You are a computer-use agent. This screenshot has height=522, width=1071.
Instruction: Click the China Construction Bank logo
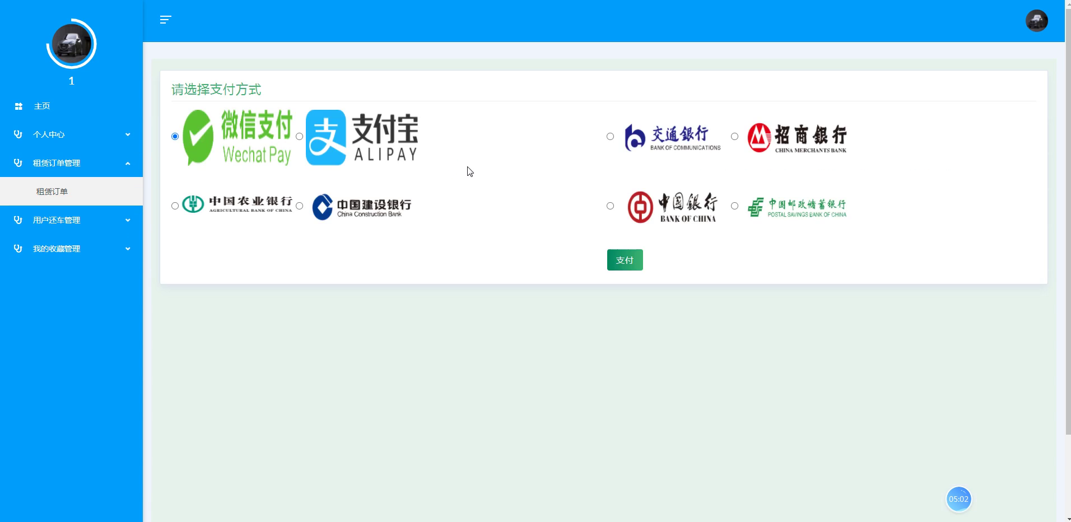pos(362,207)
